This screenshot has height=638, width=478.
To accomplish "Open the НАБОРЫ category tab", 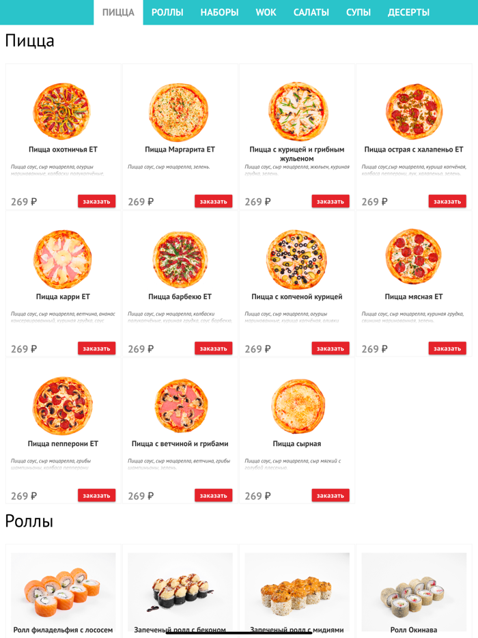I will pos(219,12).
